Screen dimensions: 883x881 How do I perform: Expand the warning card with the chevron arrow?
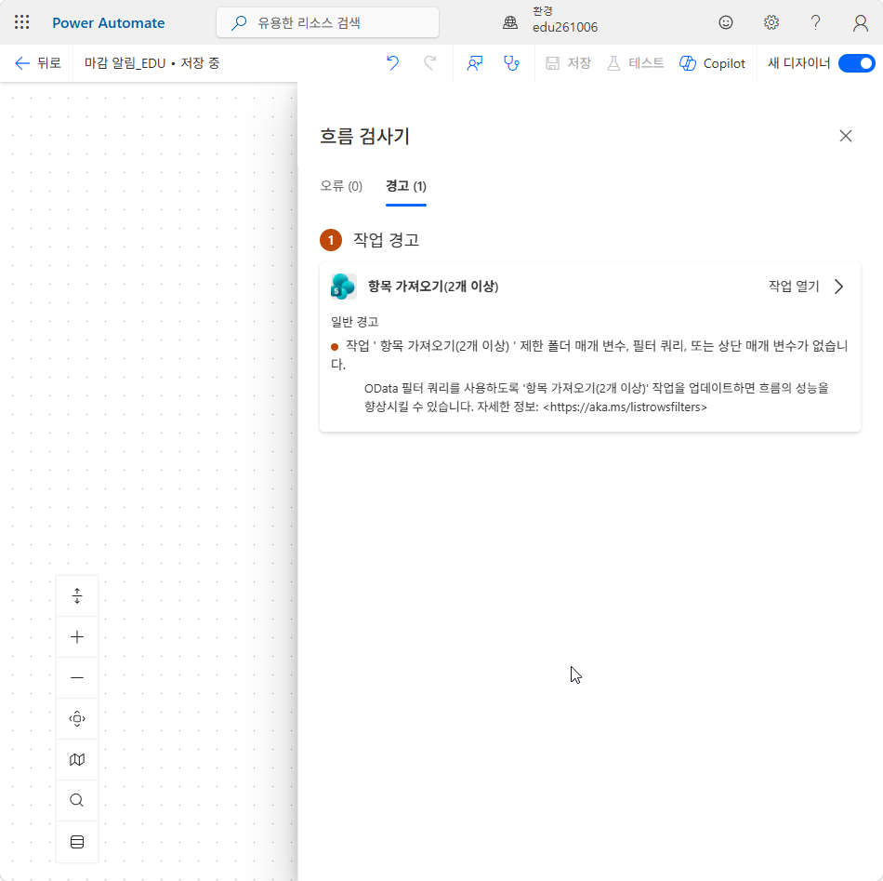pyautogui.click(x=839, y=287)
